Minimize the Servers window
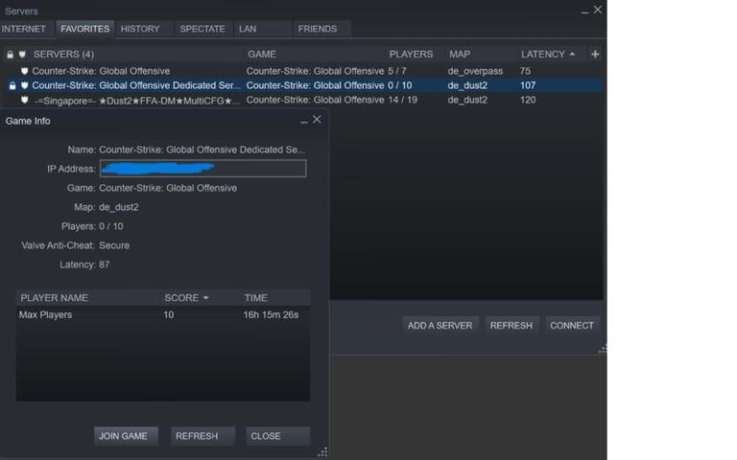This screenshot has width=737, height=460. (x=584, y=11)
